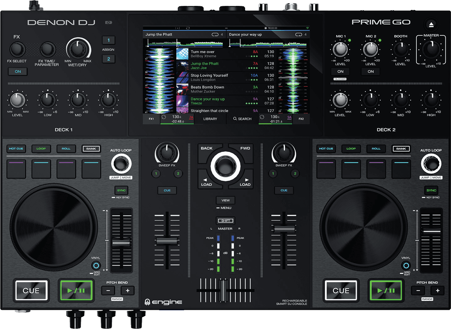Screen dimensions: 451x329
Task: Tap the Deck 2 play/pause button
Action: click(386, 290)
